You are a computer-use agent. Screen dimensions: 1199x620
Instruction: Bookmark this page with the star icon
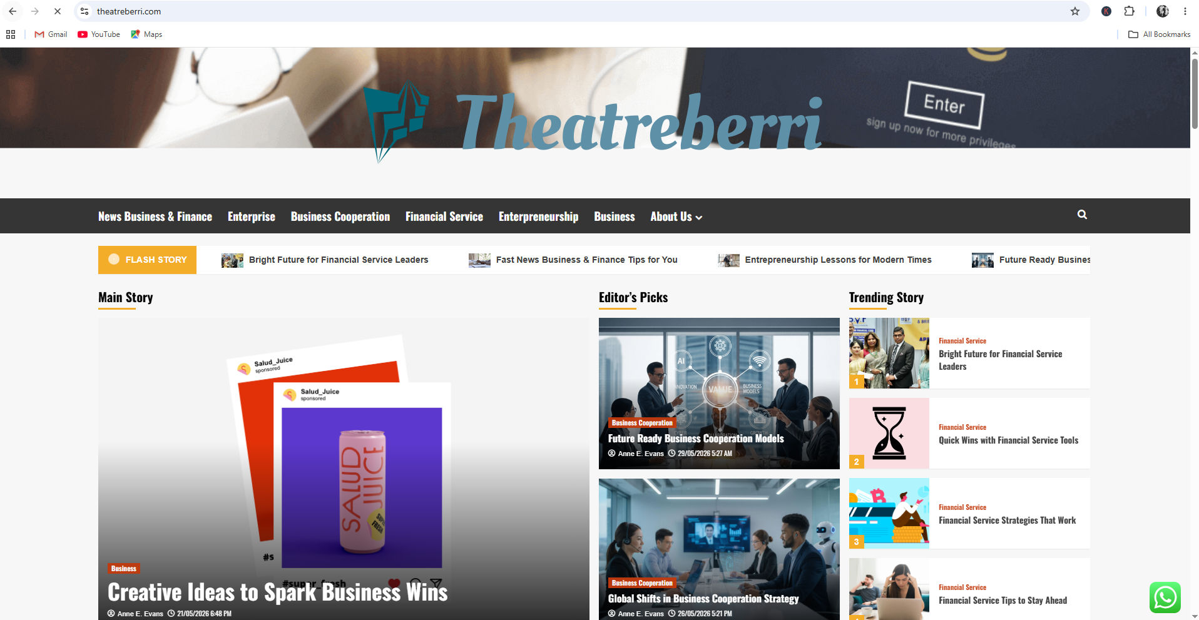point(1075,11)
